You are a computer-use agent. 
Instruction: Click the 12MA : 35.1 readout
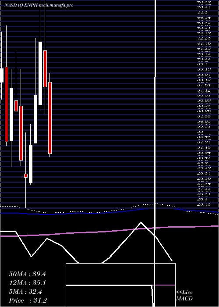[x=27, y=283]
